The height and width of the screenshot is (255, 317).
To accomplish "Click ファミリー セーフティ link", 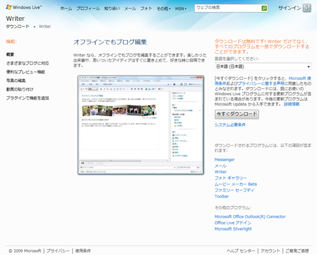I will [x=235, y=190].
